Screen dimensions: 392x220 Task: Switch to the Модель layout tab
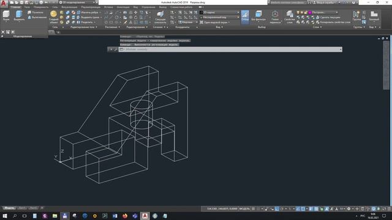9,208
